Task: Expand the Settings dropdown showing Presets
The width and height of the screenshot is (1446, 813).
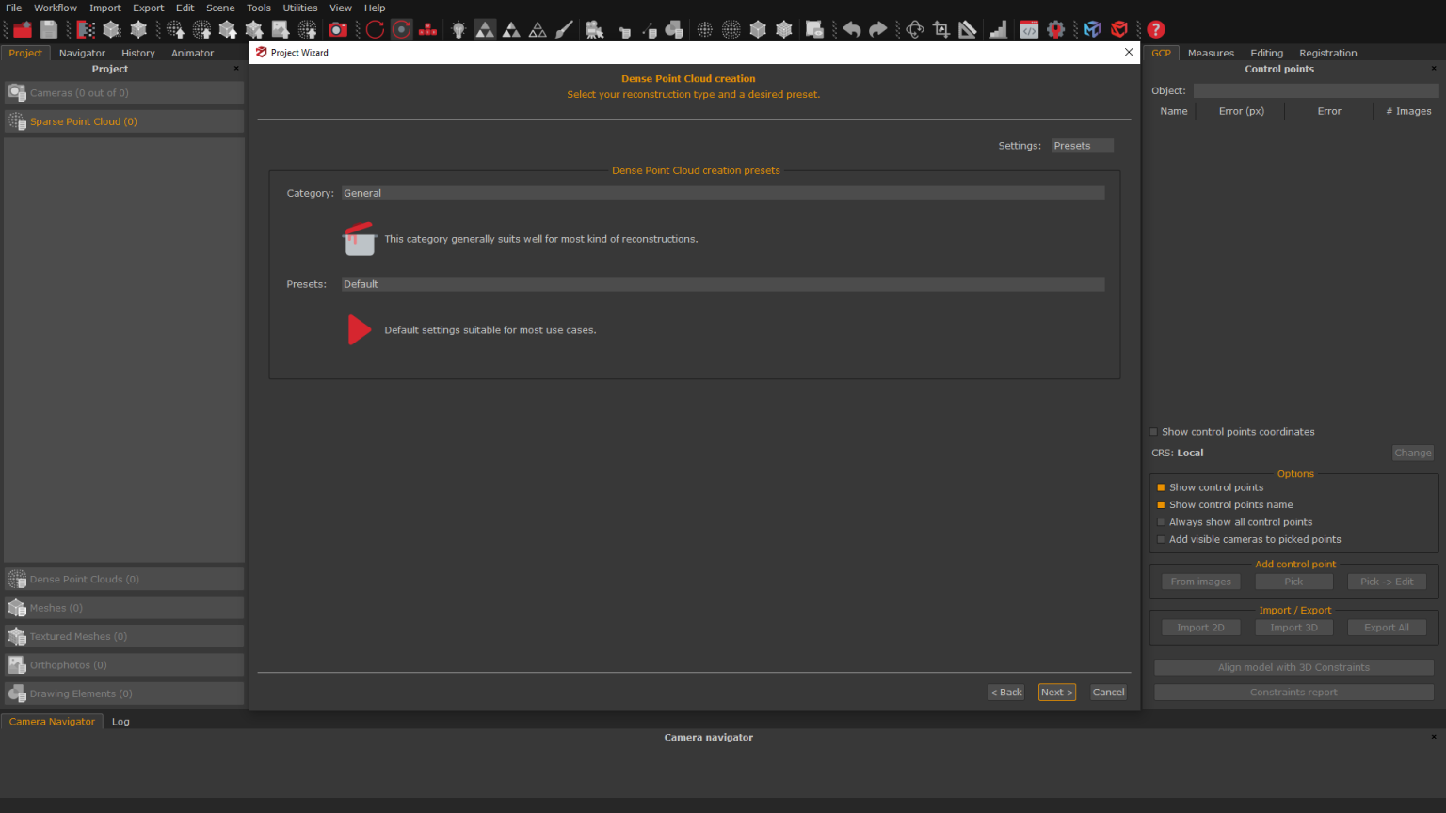Action: coord(1083,146)
